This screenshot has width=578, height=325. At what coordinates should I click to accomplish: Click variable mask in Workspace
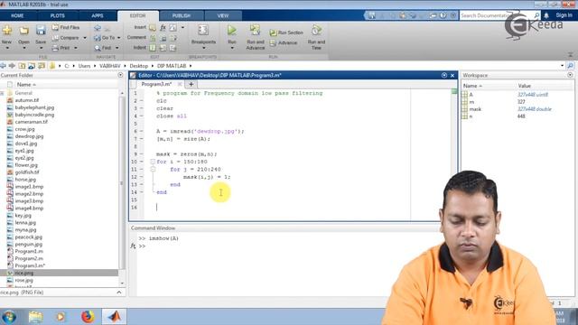pyautogui.click(x=475, y=109)
